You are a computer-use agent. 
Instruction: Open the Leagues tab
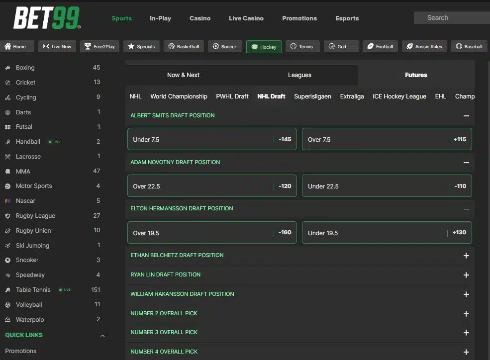pyautogui.click(x=299, y=75)
